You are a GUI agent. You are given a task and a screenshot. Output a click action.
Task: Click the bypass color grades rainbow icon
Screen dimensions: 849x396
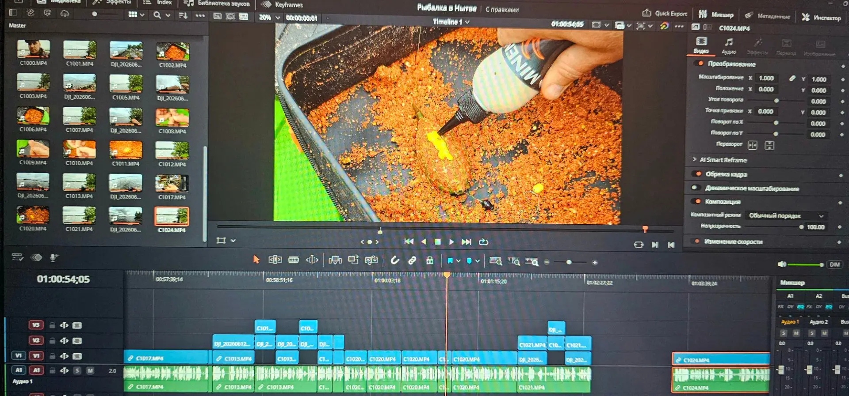pyautogui.click(x=664, y=26)
